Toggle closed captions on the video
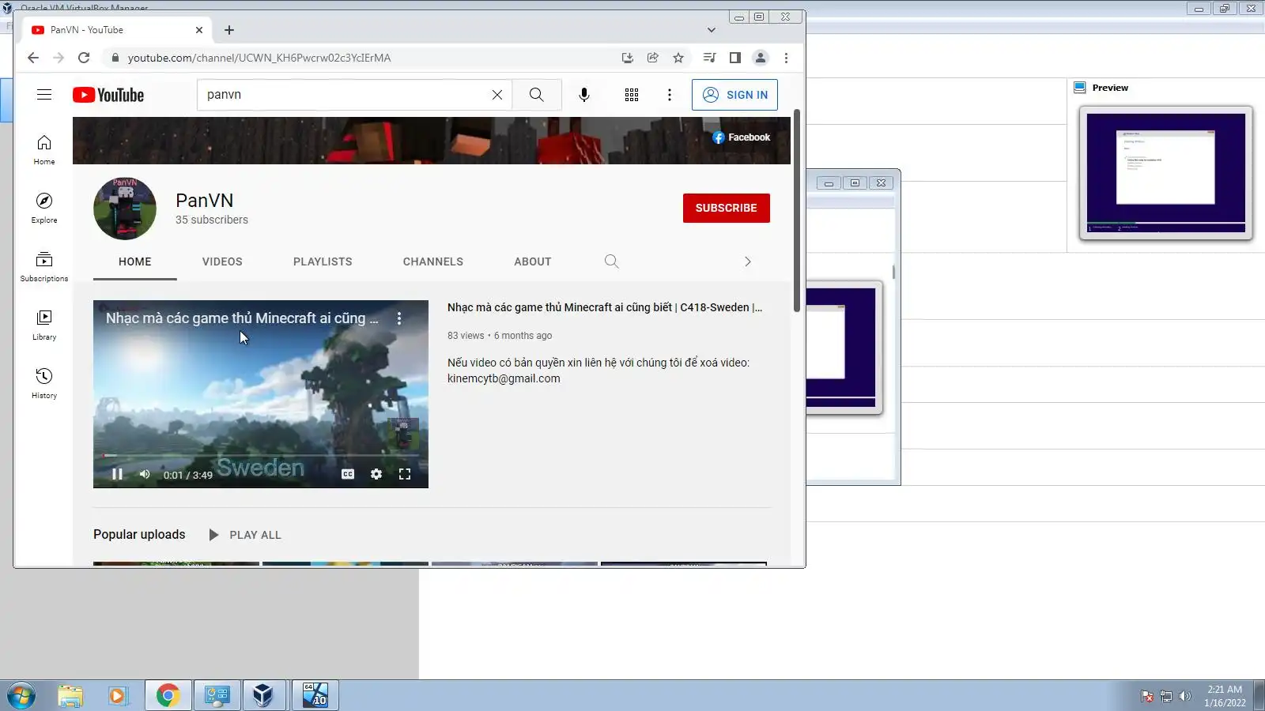This screenshot has height=711, width=1265. click(348, 474)
